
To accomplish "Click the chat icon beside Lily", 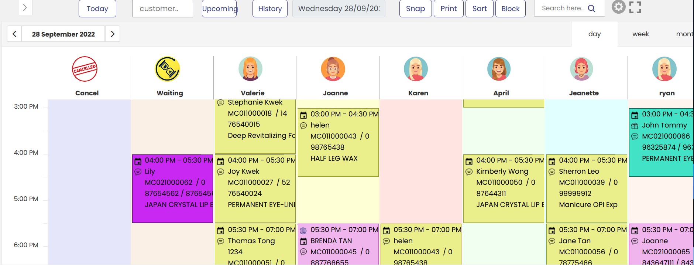I will pos(138,172).
